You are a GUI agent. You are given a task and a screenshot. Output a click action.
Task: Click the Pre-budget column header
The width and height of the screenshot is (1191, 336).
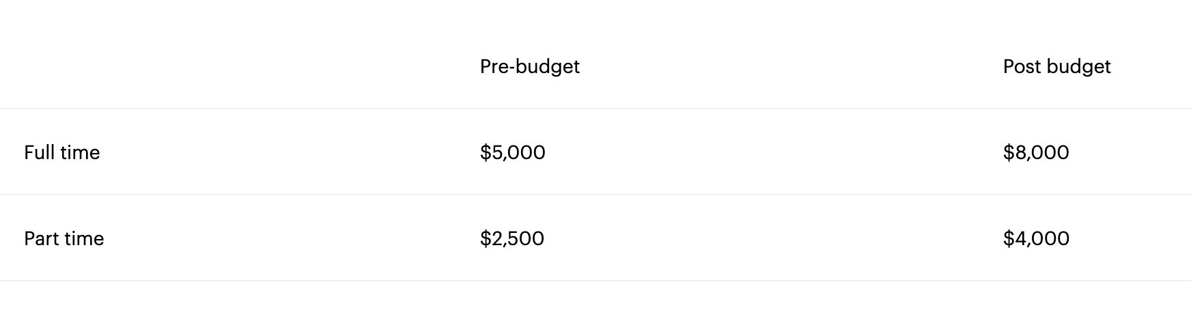(x=529, y=66)
